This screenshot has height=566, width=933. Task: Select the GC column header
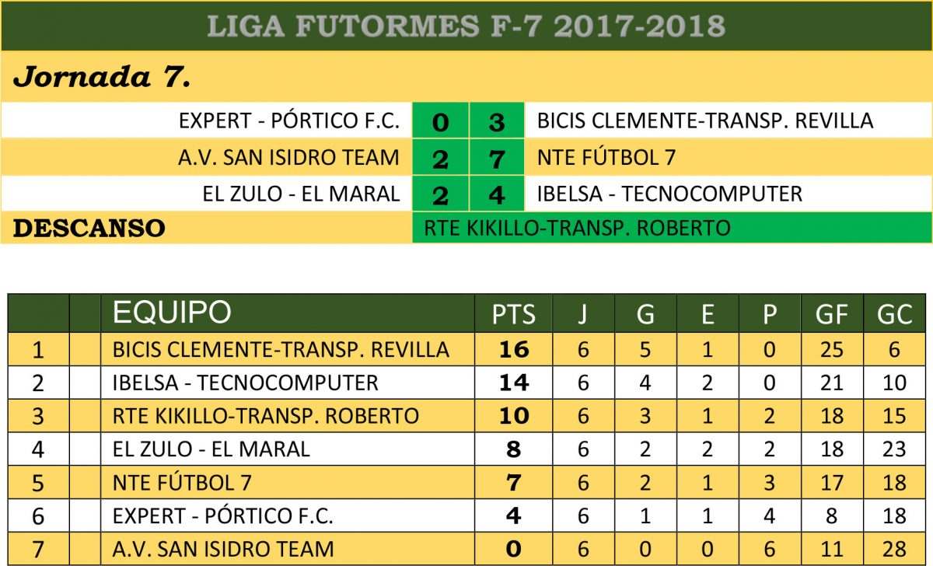(894, 314)
